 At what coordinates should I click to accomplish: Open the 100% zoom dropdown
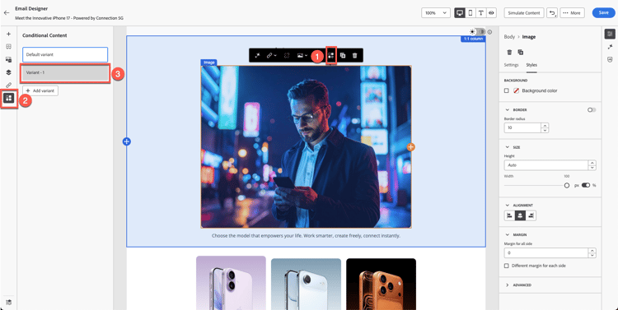click(x=436, y=12)
